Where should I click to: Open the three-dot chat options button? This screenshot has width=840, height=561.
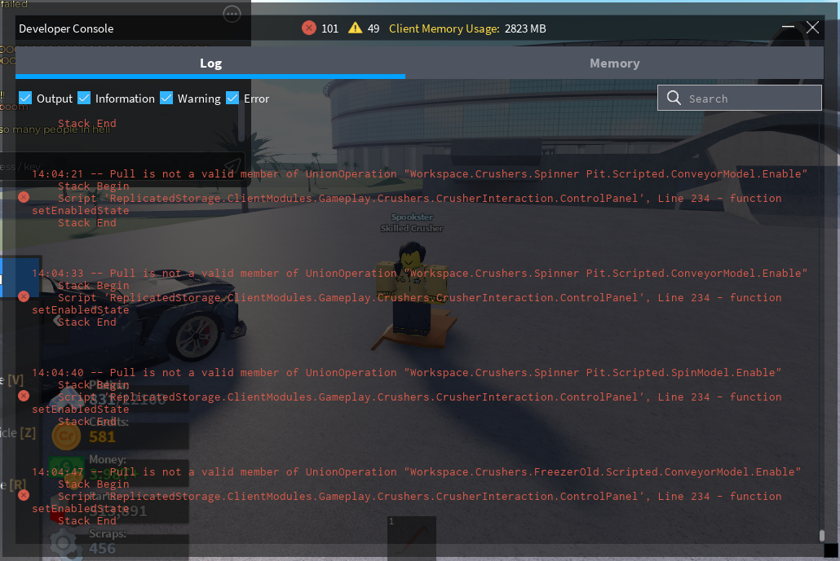click(x=232, y=13)
